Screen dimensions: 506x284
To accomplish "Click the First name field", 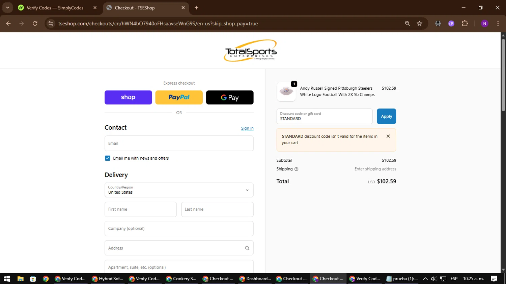I will 141,210.
